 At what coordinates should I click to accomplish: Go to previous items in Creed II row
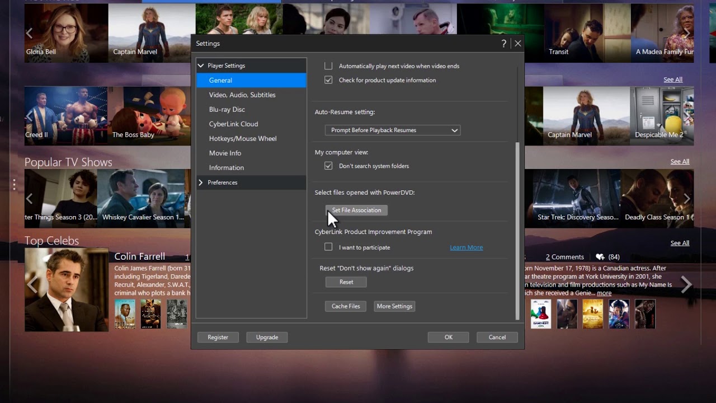point(30,116)
